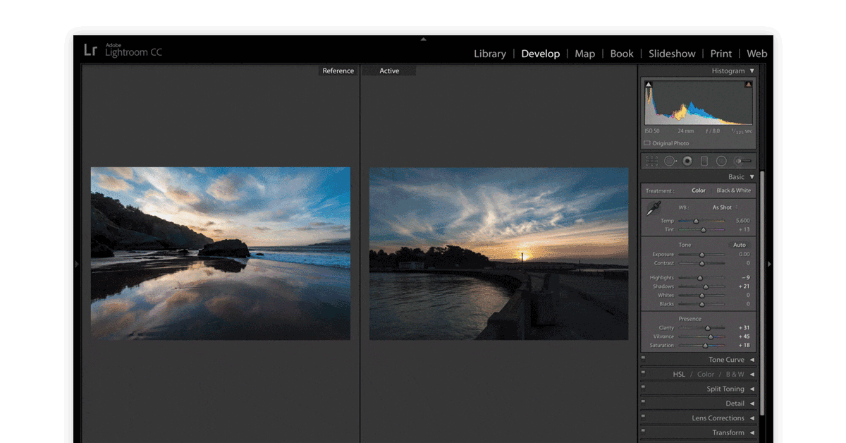The image size is (846, 443).
Task: Expand the Tone Curve panel
Action: pos(726,360)
